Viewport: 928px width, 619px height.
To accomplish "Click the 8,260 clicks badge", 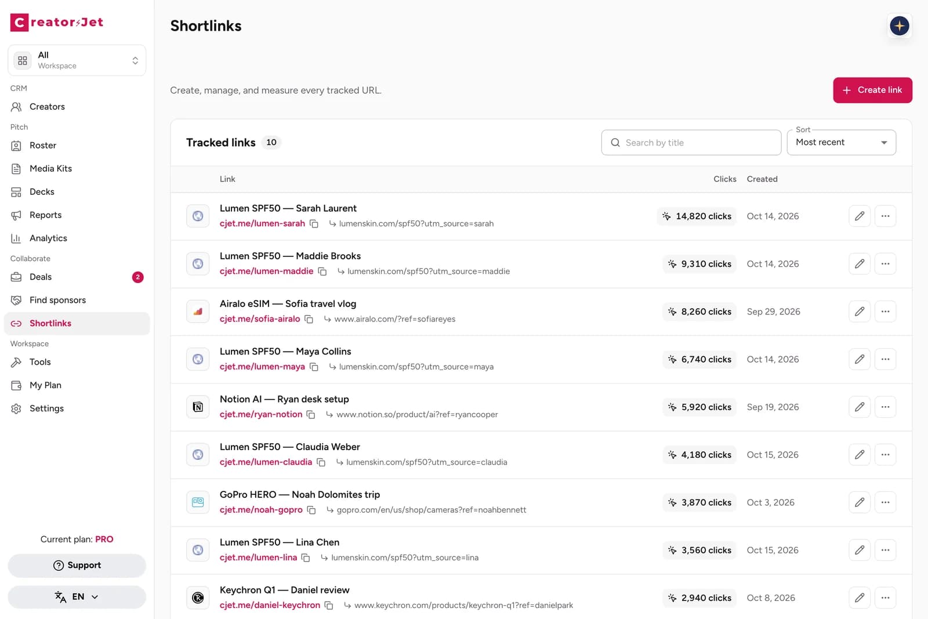I will 699,312.
